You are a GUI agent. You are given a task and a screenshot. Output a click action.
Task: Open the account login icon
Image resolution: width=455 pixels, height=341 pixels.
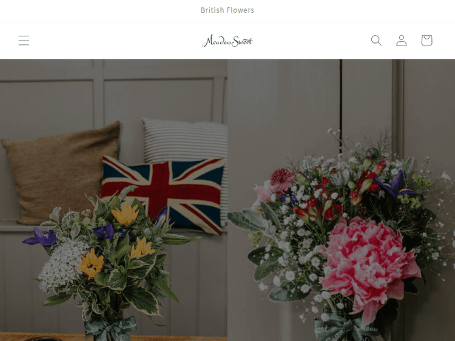pos(402,40)
